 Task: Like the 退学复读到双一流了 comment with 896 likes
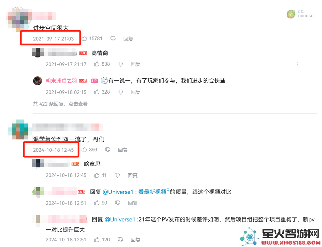pyautogui.click(x=84, y=150)
